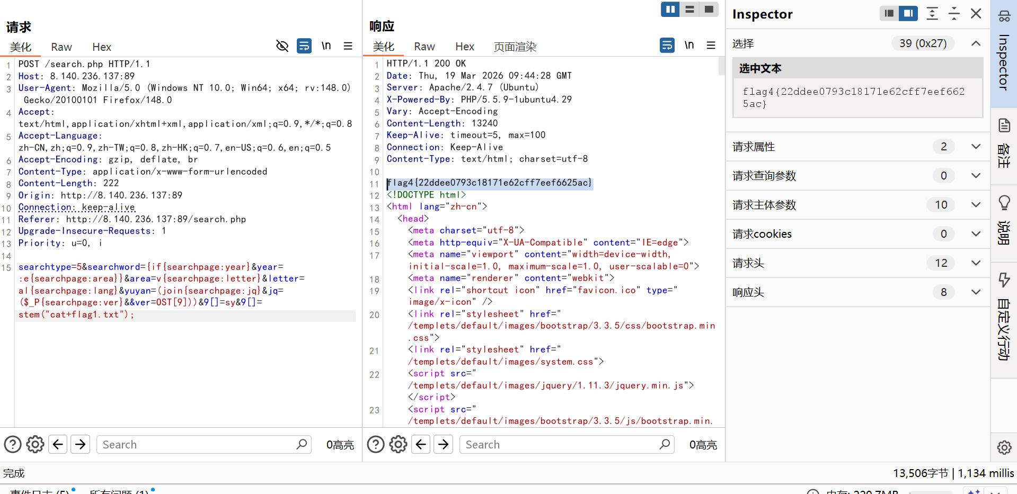This screenshot has height=494, width=1017.
Task: Toggle word wrap in response panel
Action: pos(667,46)
